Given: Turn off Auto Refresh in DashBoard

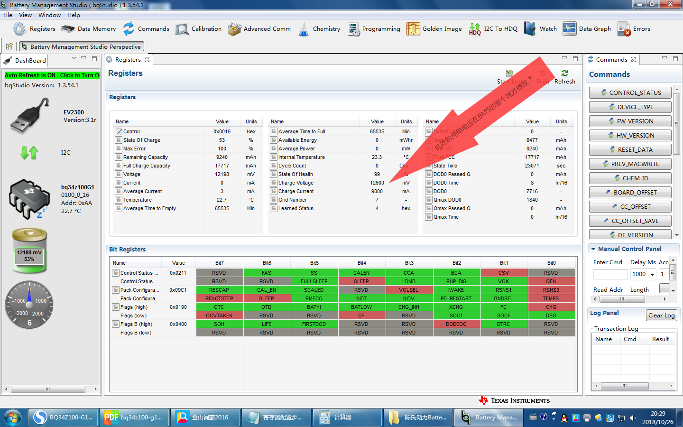Looking at the screenshot, I should pos(52,75).
